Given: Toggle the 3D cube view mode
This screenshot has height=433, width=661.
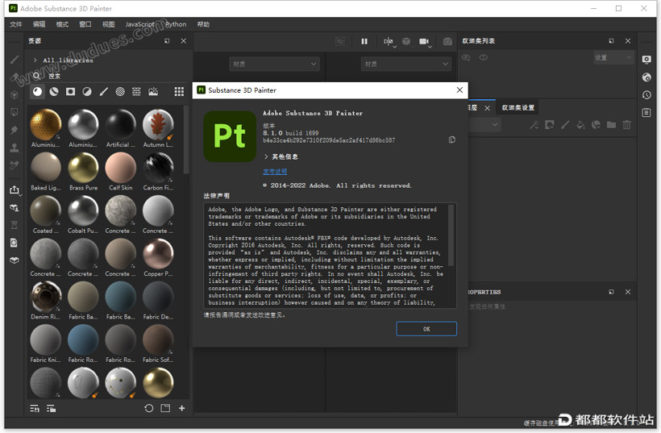Looking at the screenshot, I should click(406, 41).
